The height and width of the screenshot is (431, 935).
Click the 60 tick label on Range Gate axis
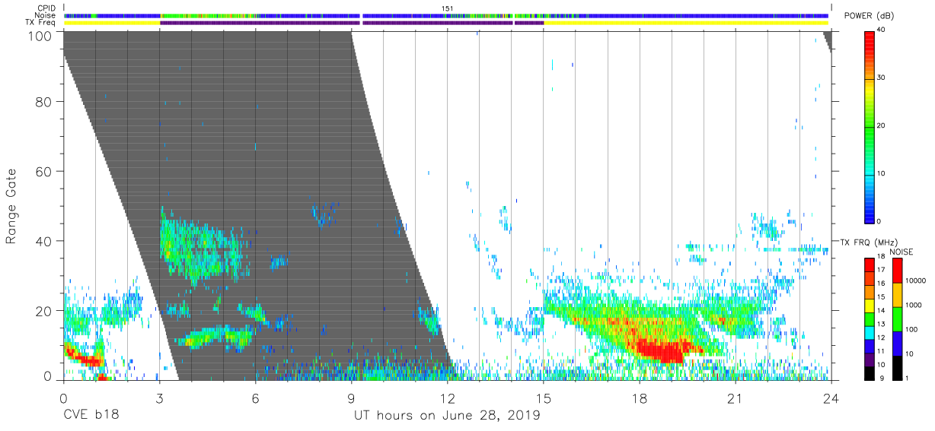point(43,172)
